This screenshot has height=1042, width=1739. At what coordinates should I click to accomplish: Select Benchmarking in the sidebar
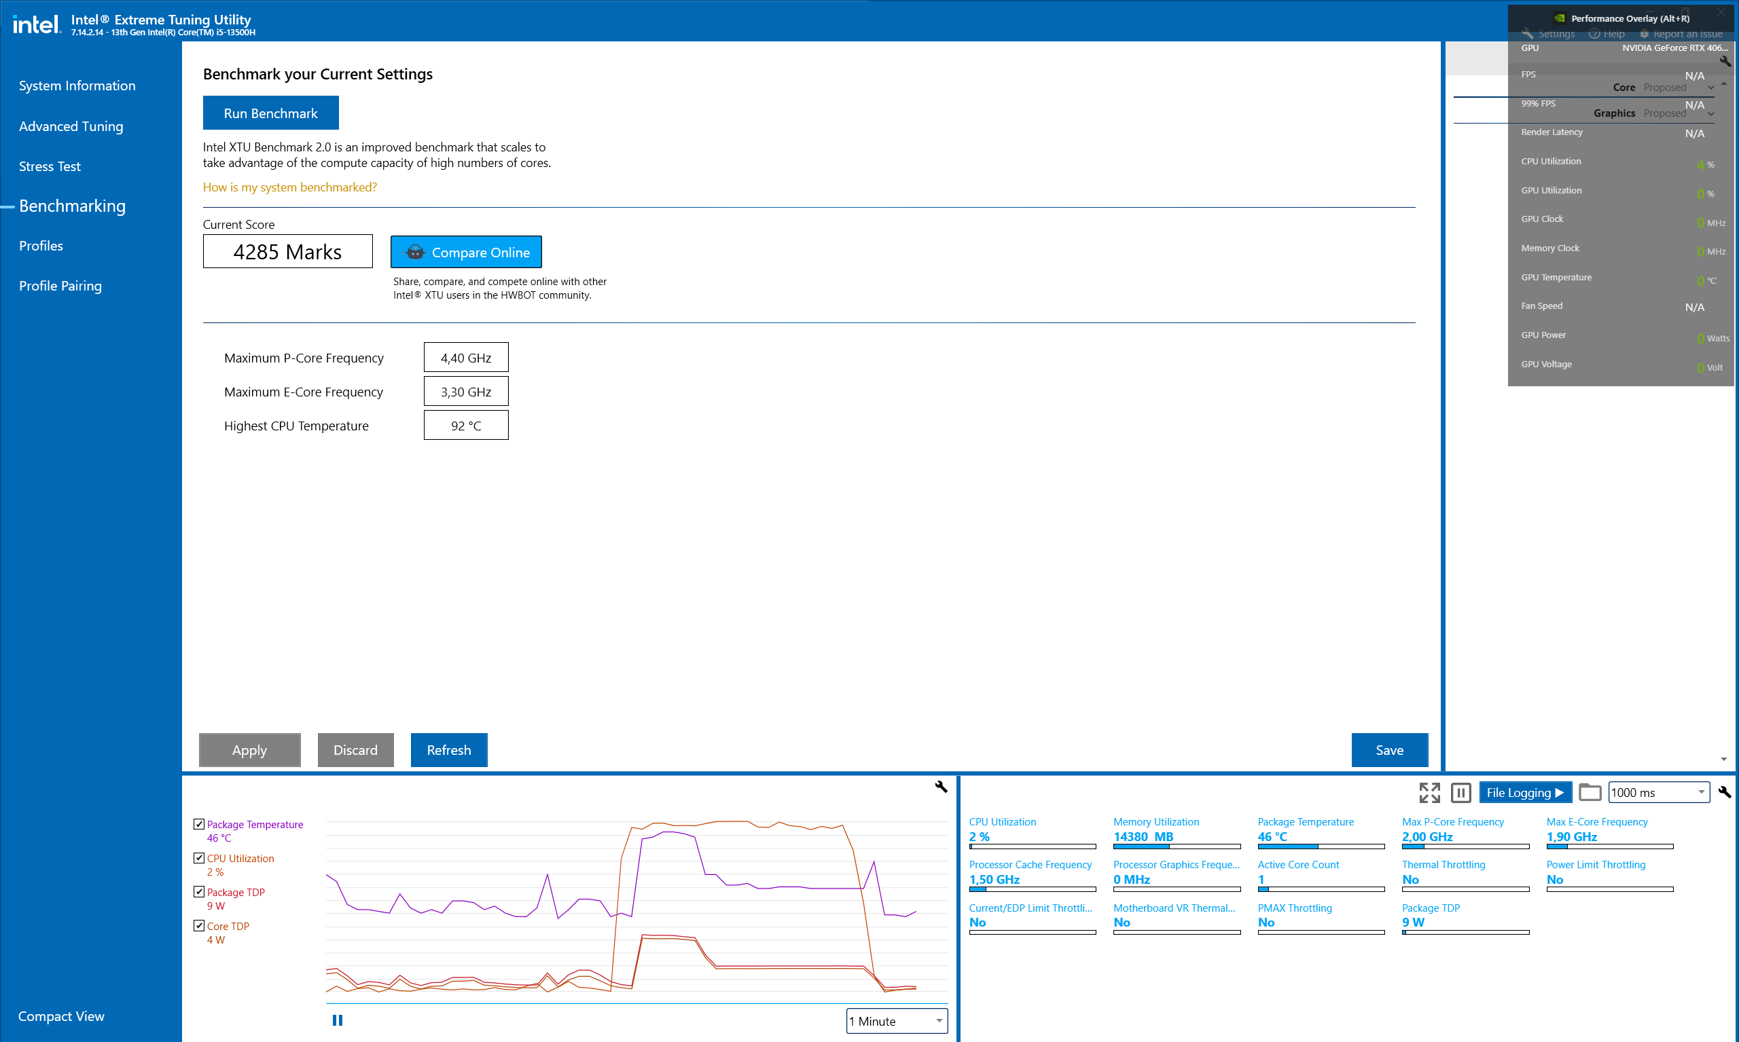[73, 206]
